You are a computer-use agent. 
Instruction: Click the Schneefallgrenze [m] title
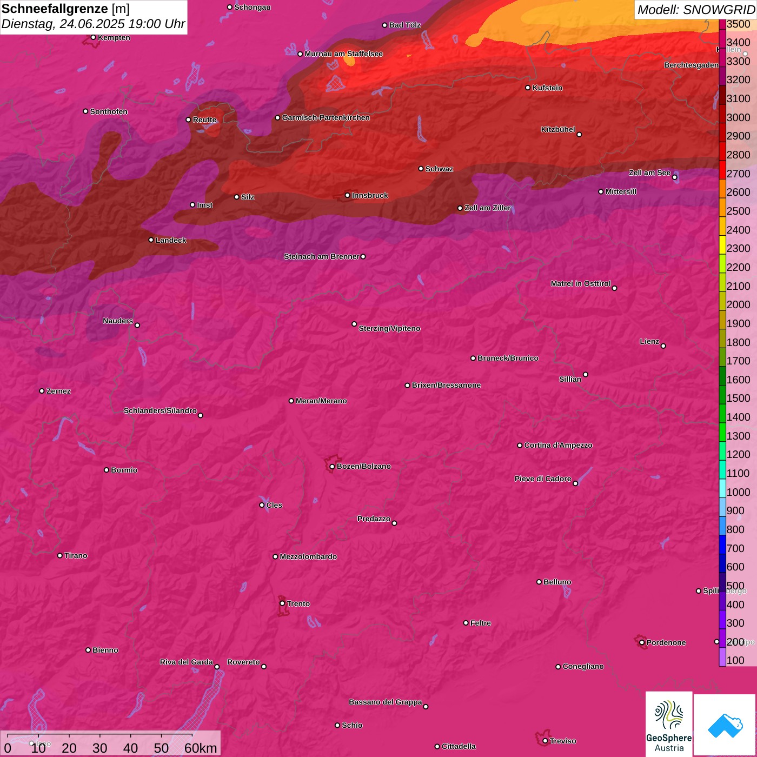65,9
